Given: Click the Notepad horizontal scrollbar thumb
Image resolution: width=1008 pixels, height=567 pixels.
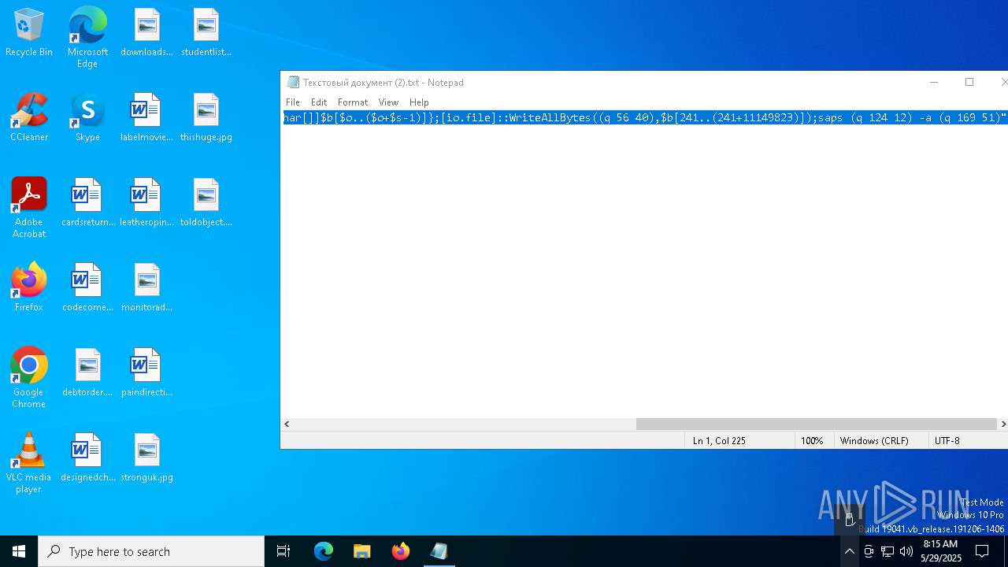Looking at the screenshot, I should (x=816, y=424).
